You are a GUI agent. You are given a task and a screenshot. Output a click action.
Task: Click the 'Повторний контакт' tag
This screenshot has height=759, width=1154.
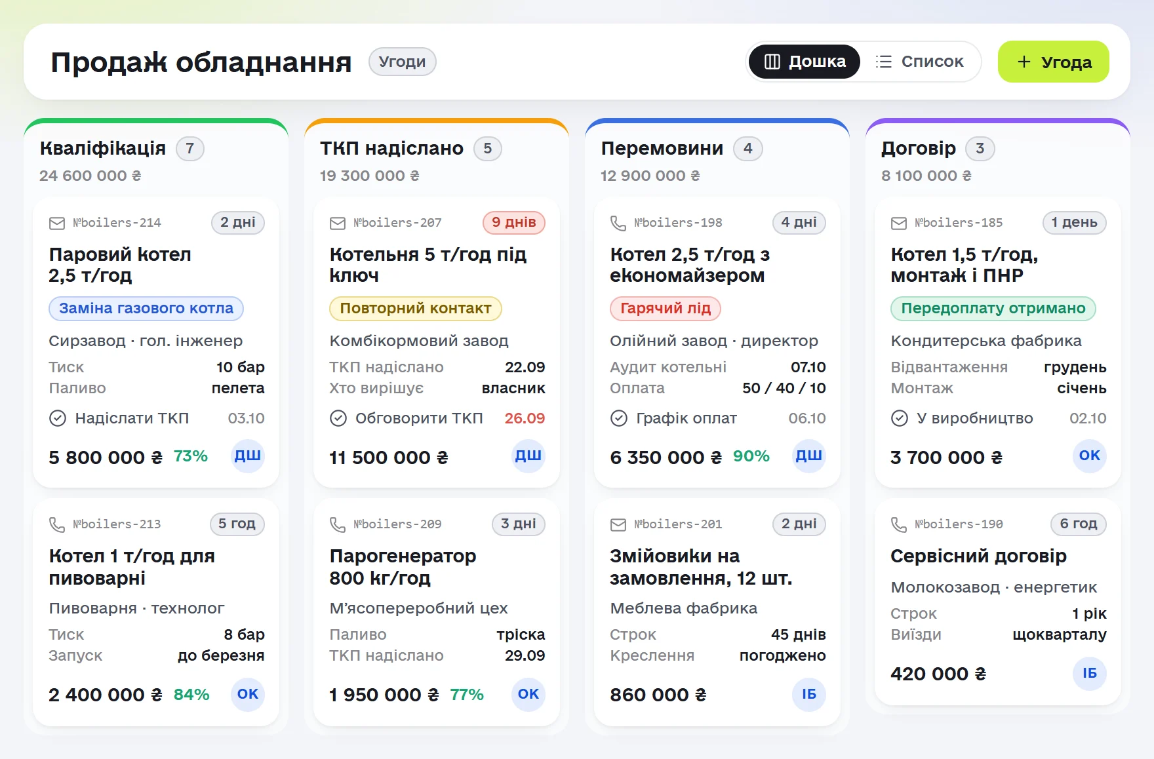pos(416,309)
